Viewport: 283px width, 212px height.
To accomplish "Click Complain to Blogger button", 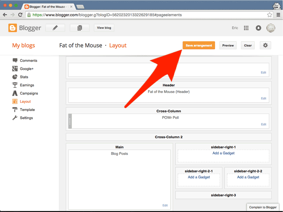I will click(x=263, y=207).
